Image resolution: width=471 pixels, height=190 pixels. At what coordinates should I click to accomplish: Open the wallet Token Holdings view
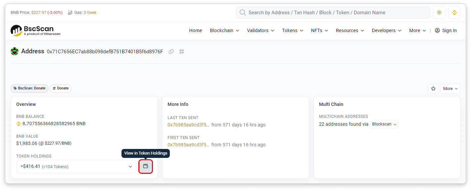[146, 166]
